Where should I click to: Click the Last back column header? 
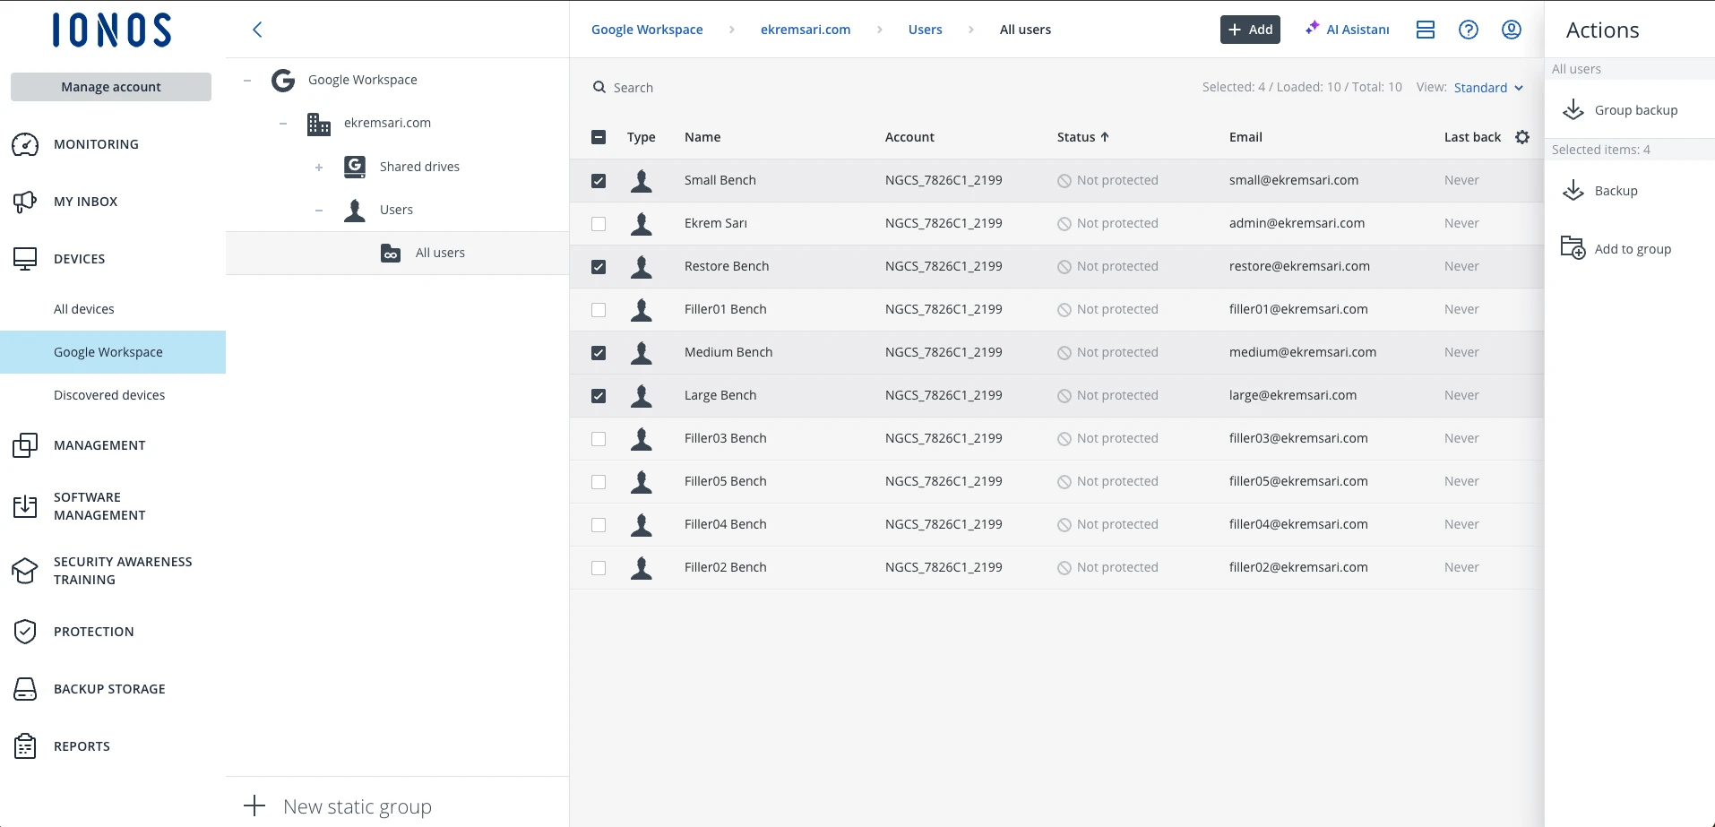[1472, 137]
